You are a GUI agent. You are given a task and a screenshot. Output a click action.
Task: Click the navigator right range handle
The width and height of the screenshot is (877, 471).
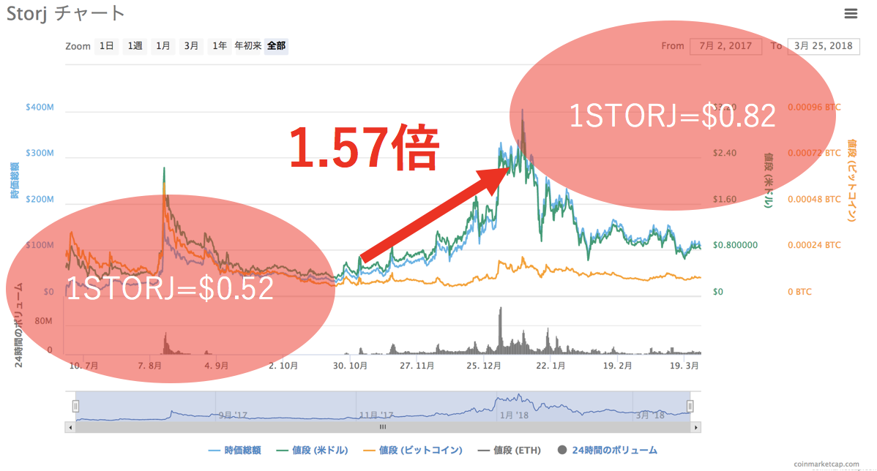point(690,406)
